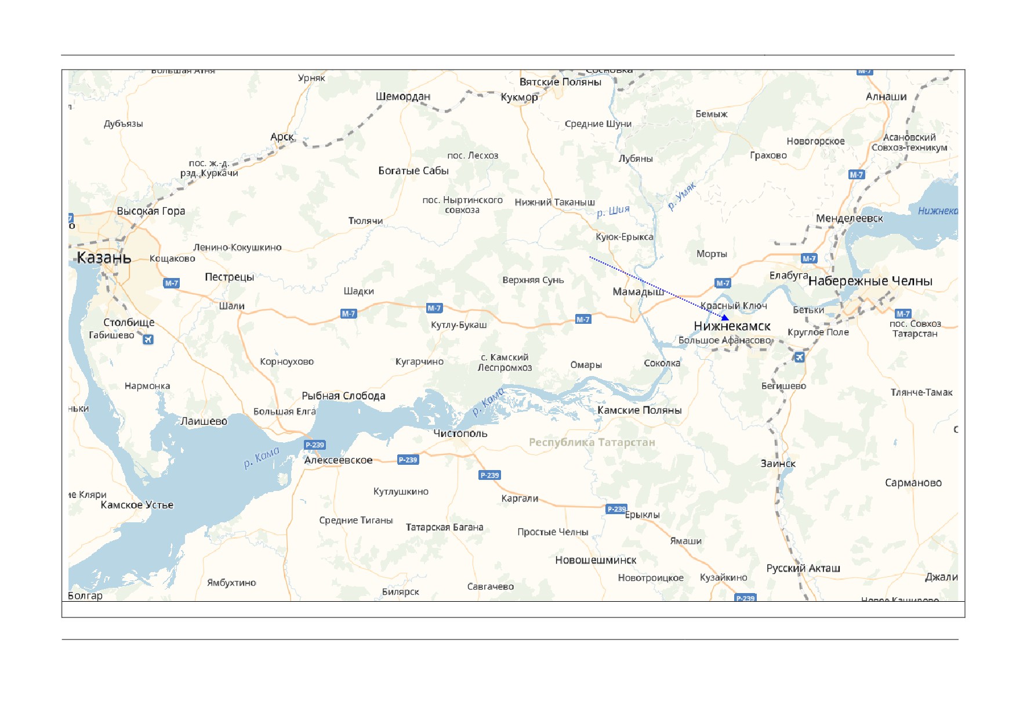1016x719 pixels.
Task: Select the P-239 shield beside Ерыклы
Action: click(616, 509)
